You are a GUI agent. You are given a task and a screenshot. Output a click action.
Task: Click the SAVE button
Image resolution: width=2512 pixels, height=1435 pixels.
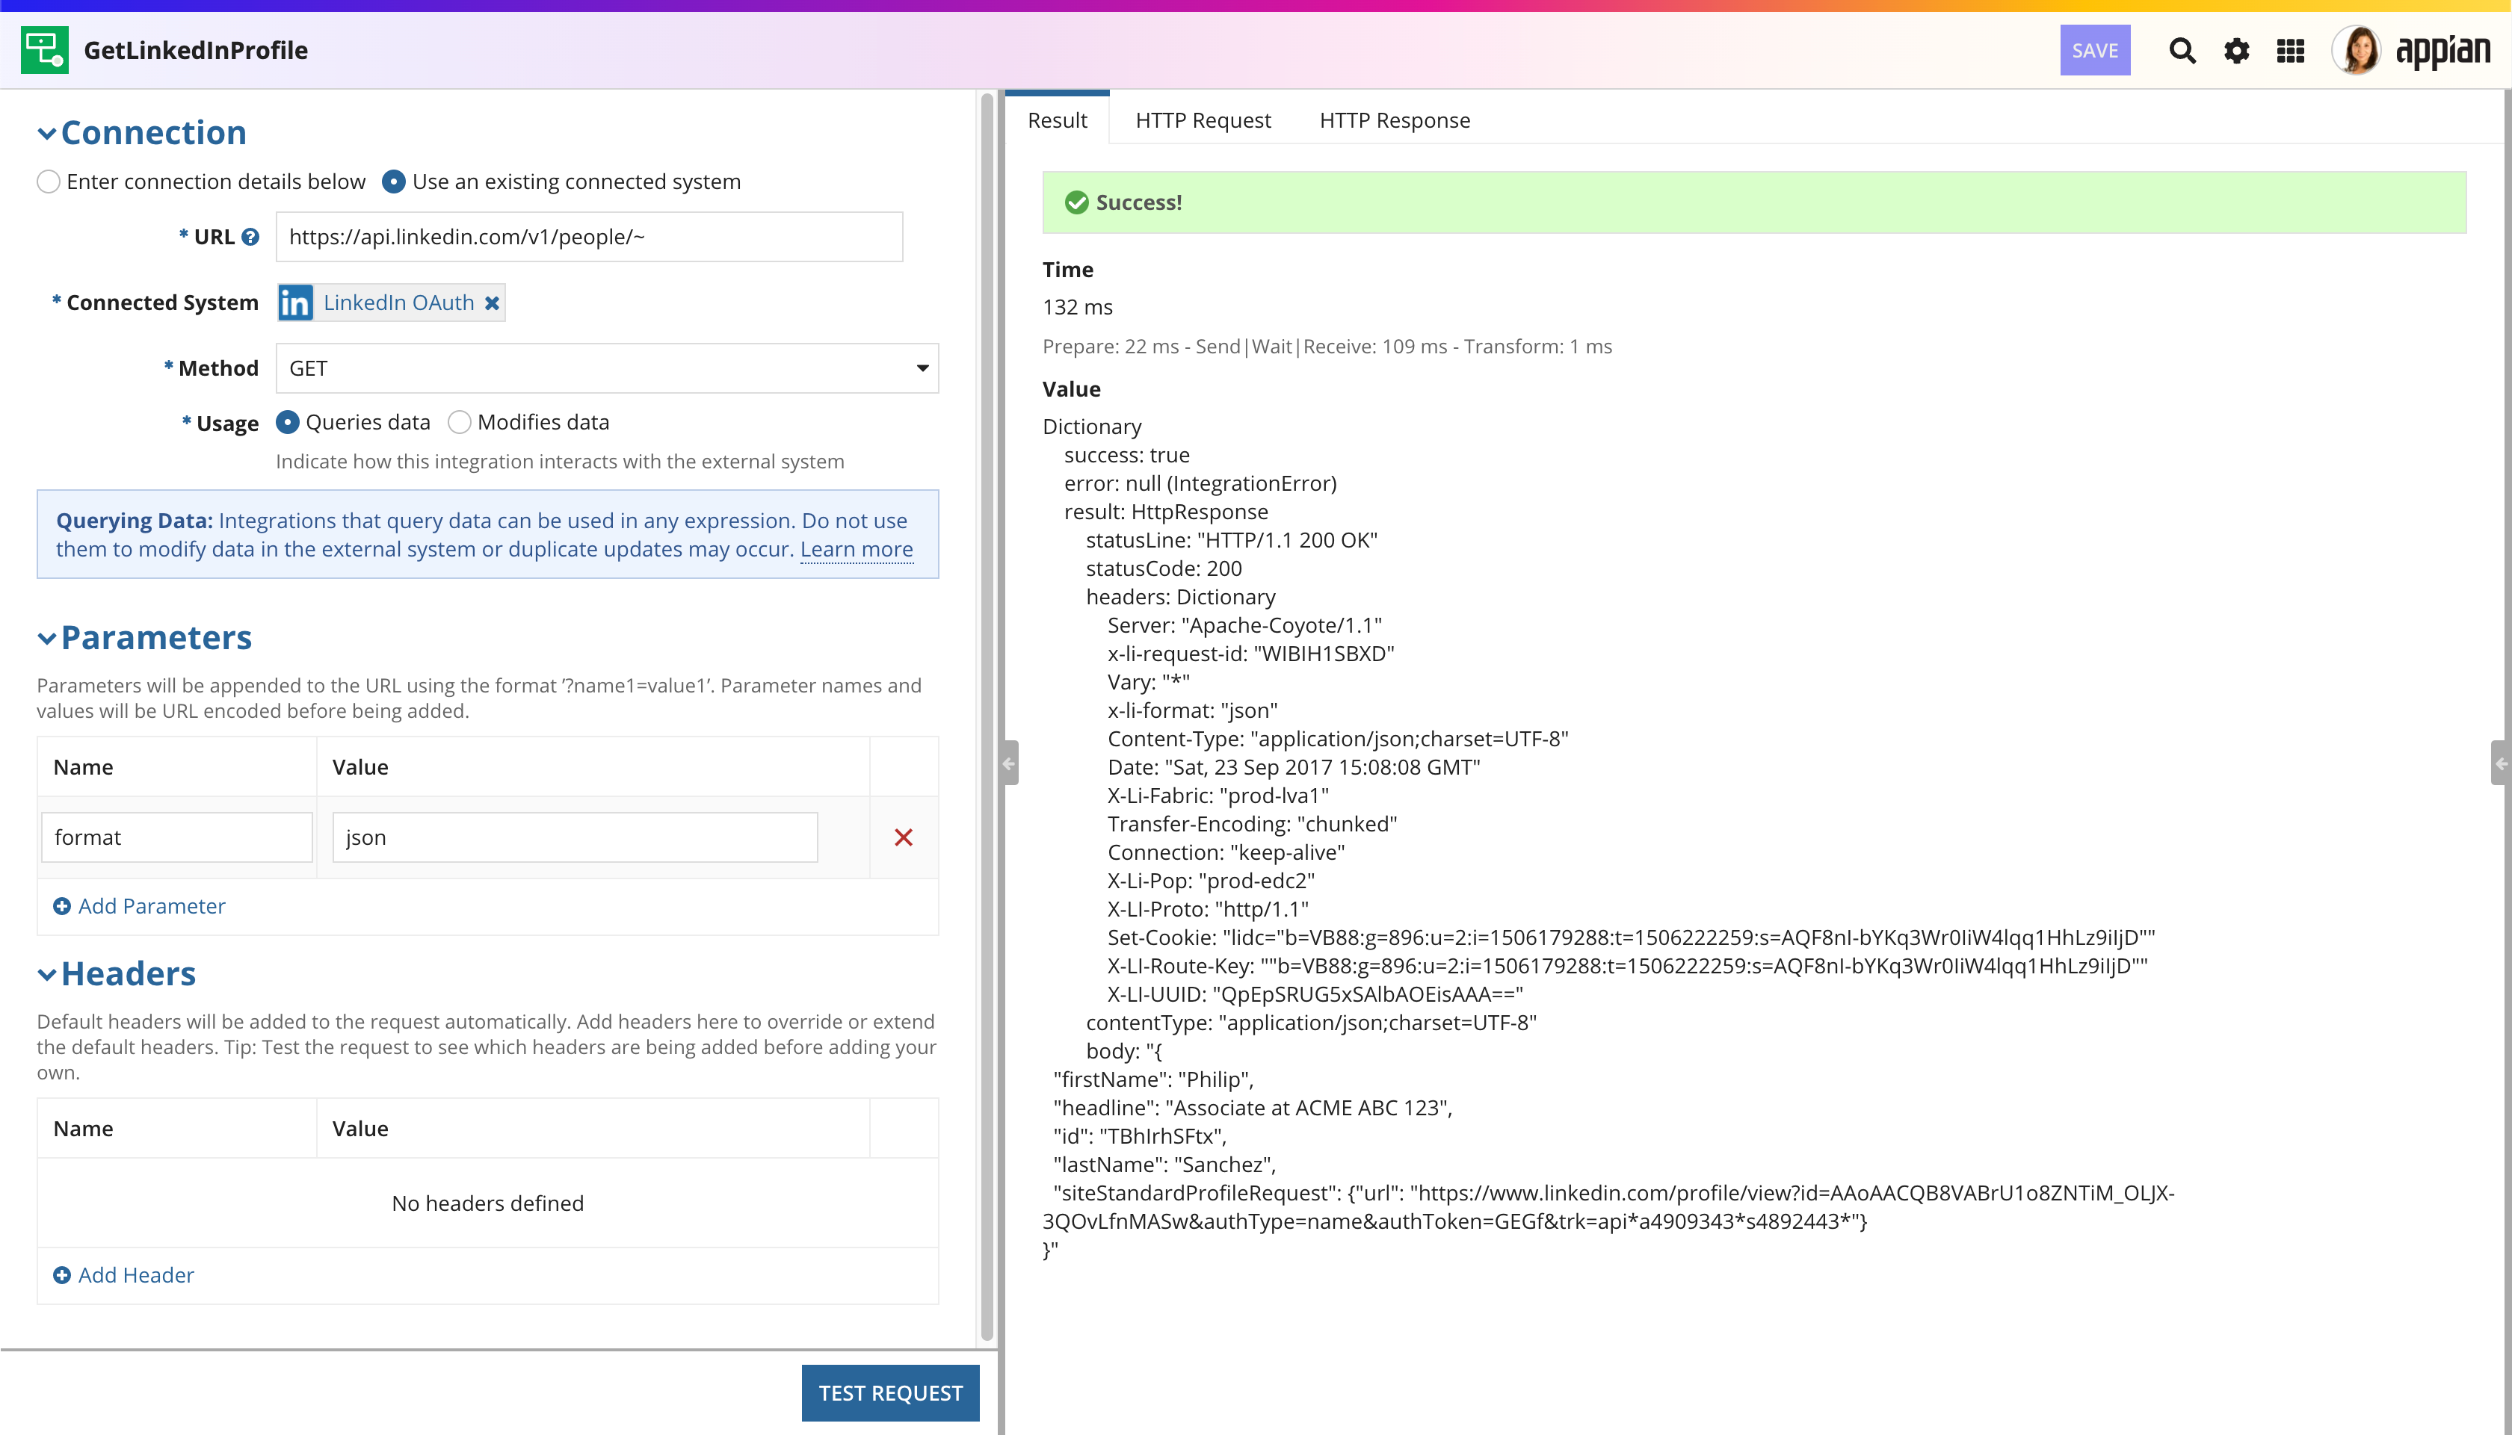tap(2095, 50)
